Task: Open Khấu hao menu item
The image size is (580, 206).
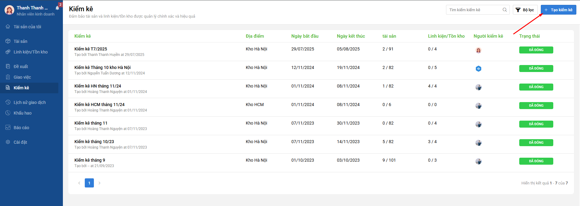Action: tap(29, 113)
